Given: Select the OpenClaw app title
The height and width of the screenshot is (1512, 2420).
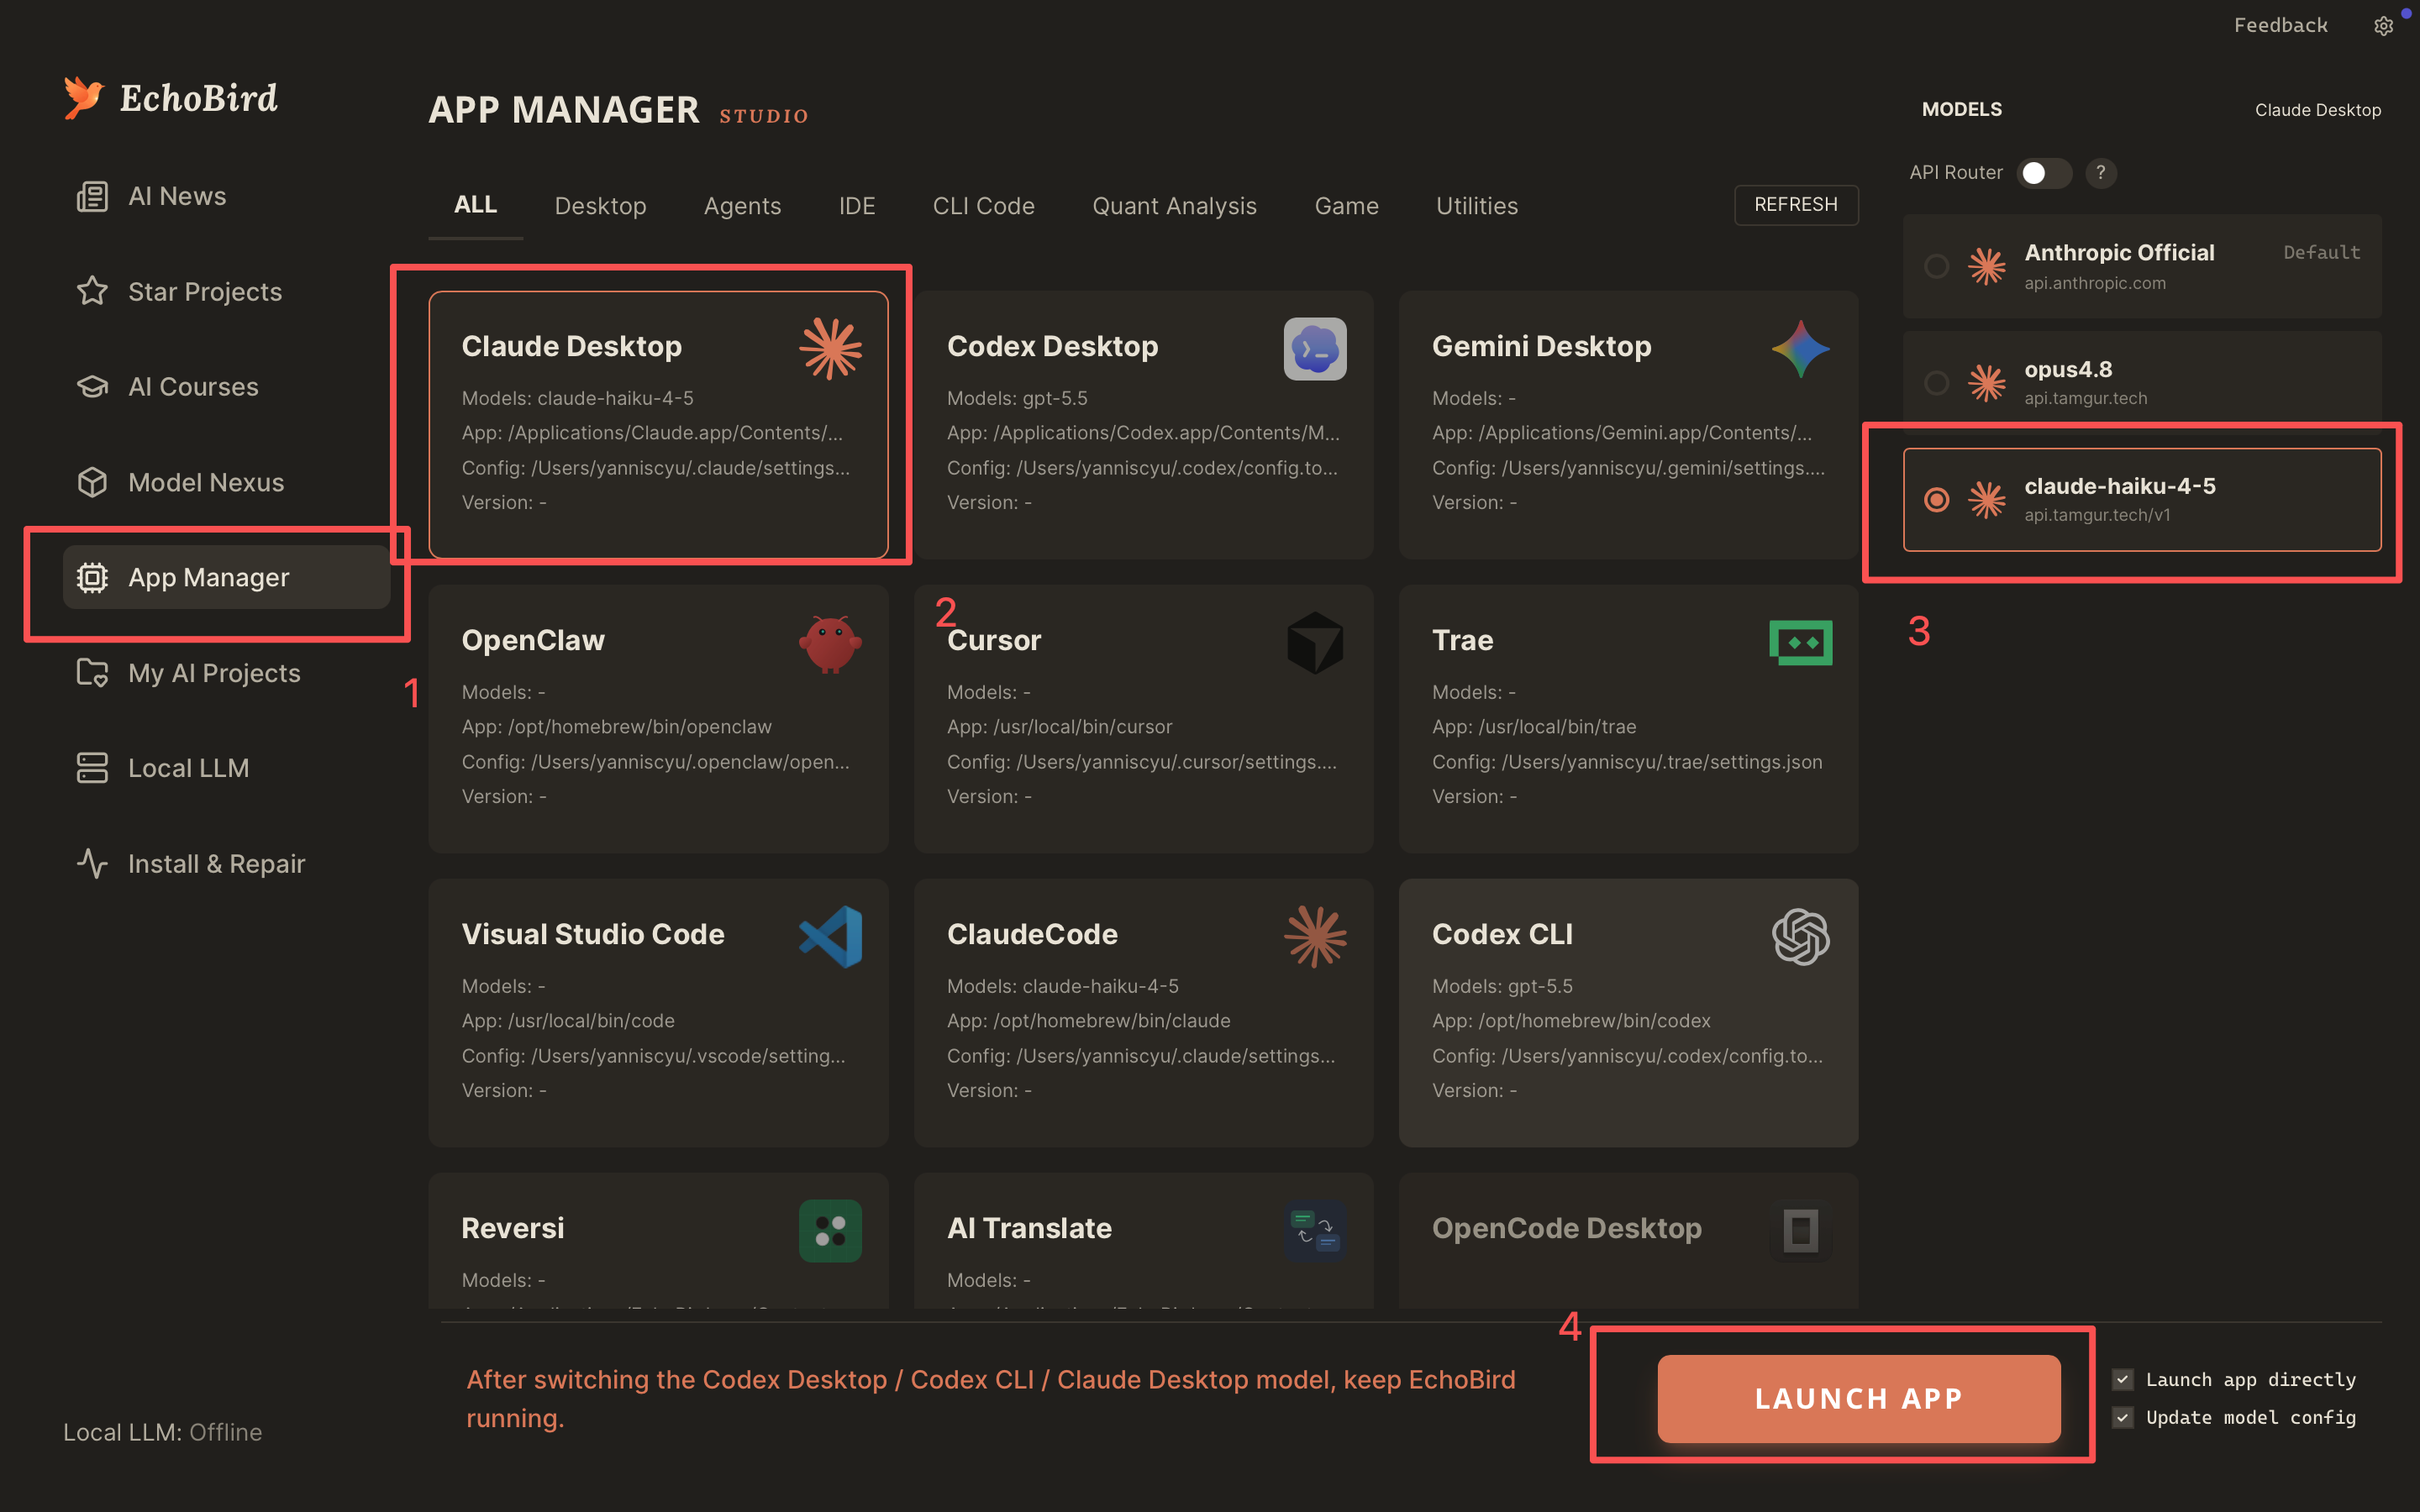Looking at the screenshot, I should point(533,640).
